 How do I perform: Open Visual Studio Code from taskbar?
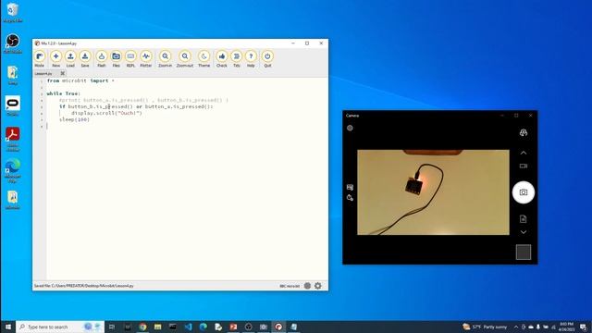[x=188, y=327]
